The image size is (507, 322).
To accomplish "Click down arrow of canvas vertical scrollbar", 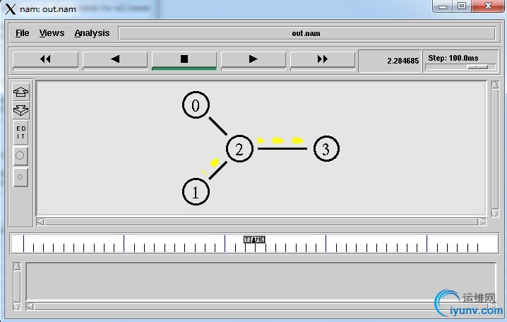I will coord(495,213).
